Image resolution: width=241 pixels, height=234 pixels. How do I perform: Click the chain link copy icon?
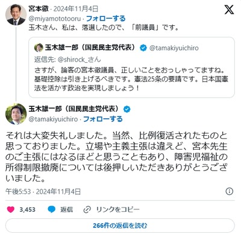(x=87, y=210)
